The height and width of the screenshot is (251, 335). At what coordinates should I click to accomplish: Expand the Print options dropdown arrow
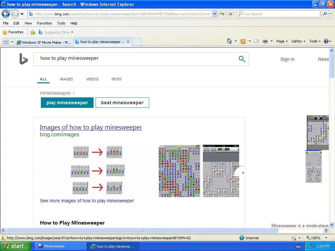(x=272, y=41)
